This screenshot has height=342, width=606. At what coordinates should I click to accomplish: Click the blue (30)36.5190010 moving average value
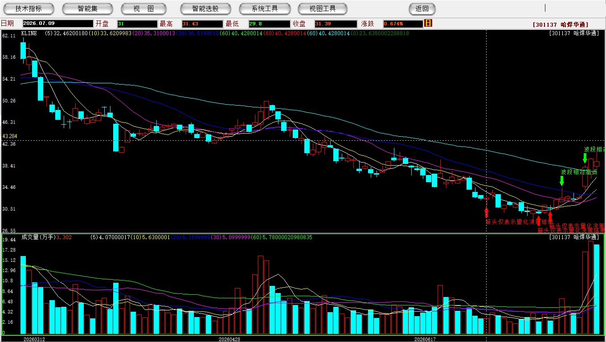click(x=197, y=33)
